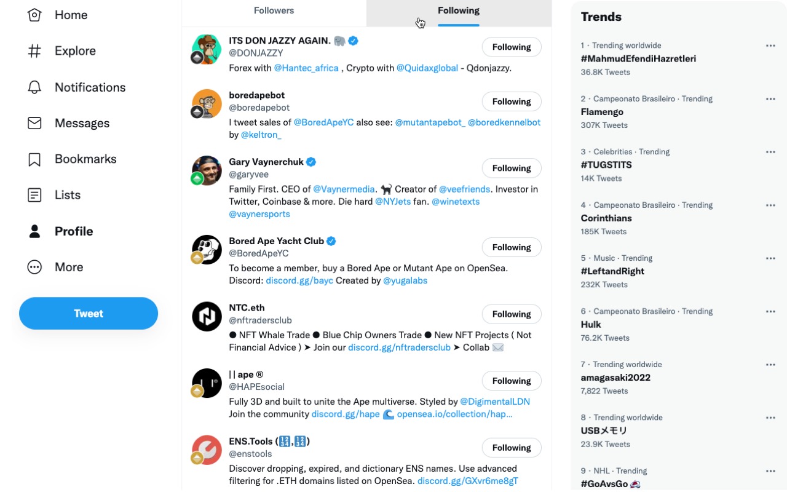Open the More circle icon
Screen dimensions: 787x492
tap(34, 267)
